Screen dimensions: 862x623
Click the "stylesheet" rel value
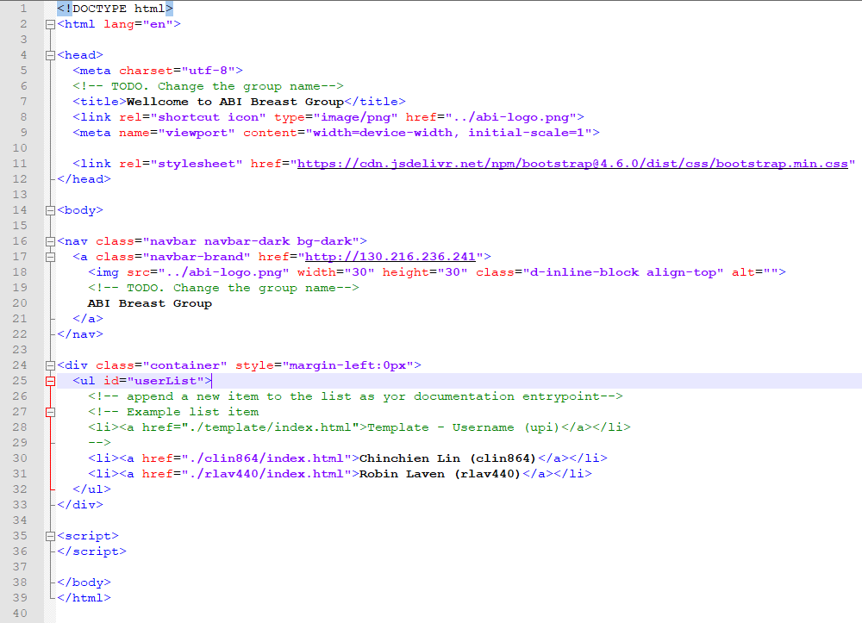pos(197,164)
